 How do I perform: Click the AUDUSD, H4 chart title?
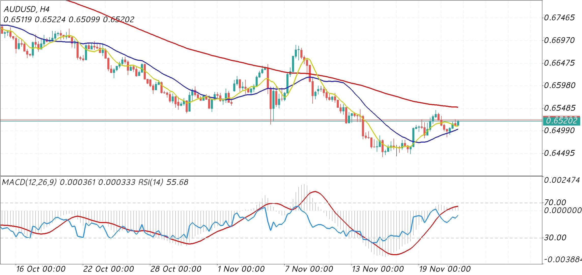pyautogui.click(x=27, y=9)
